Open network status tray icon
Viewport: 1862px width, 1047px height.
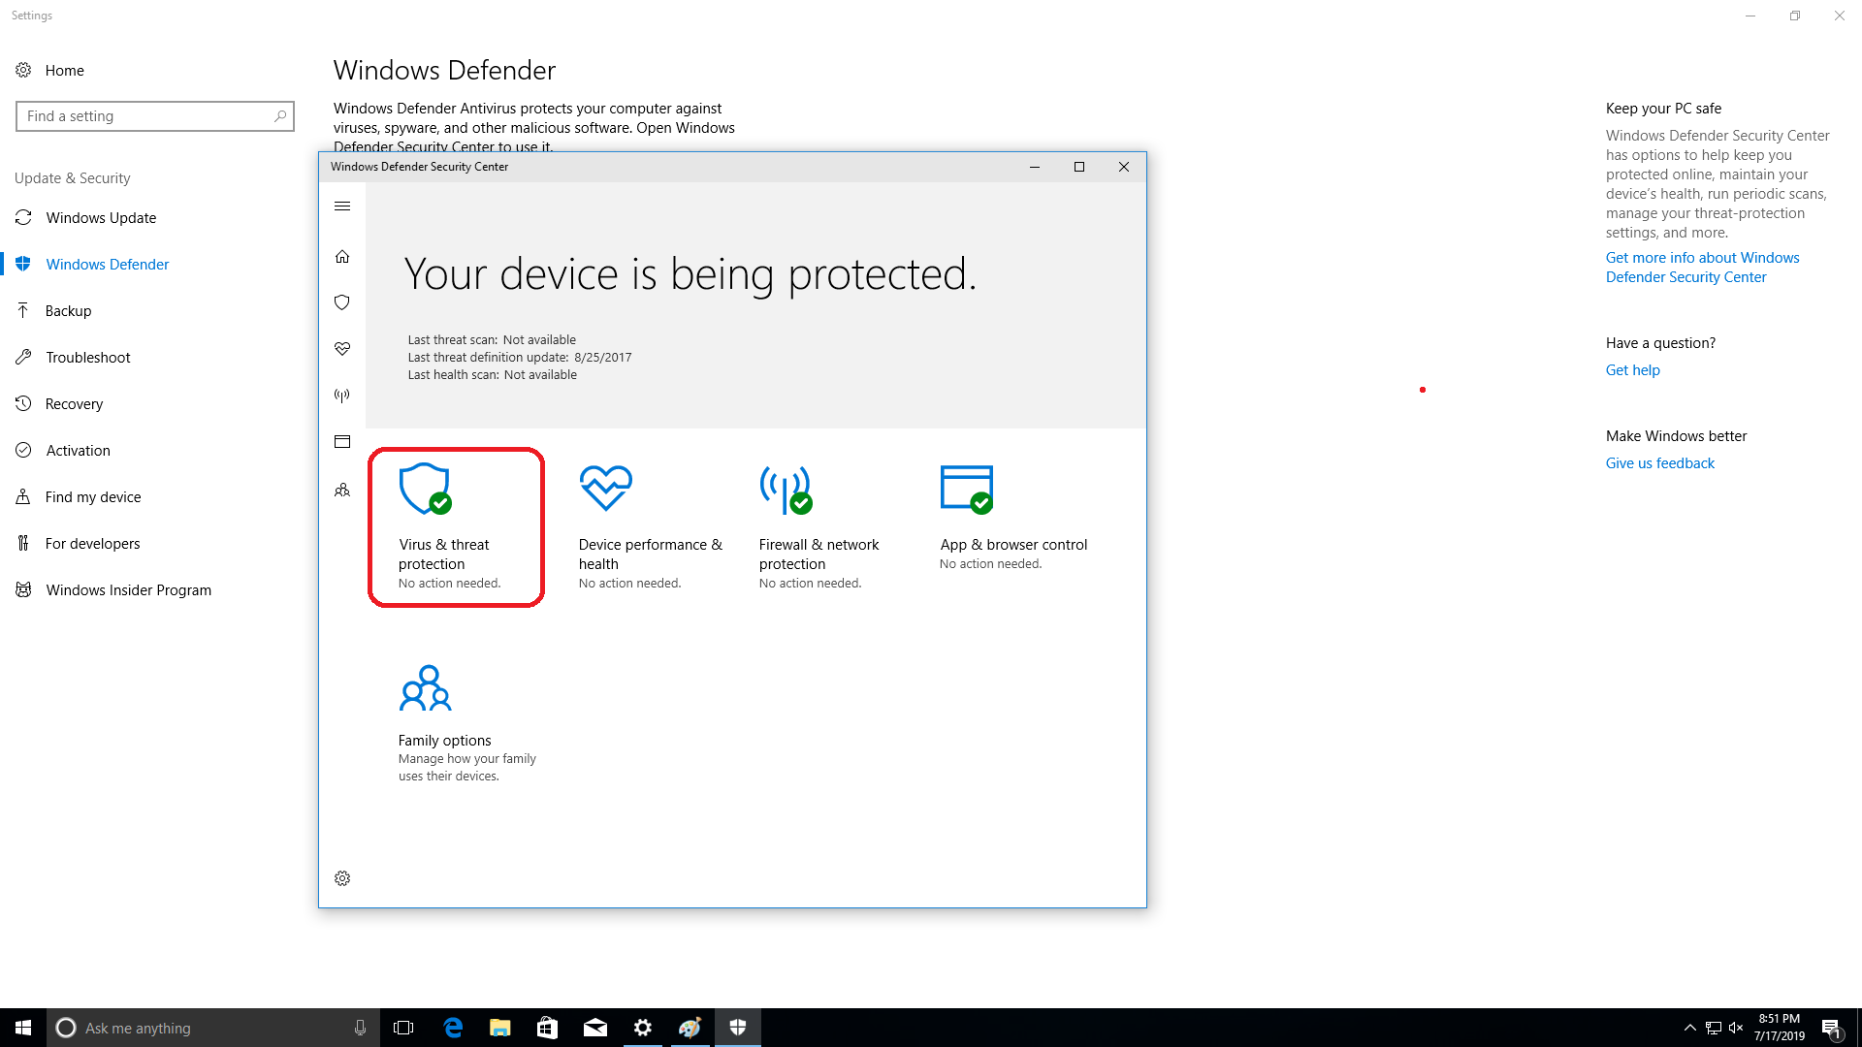1714,1028
